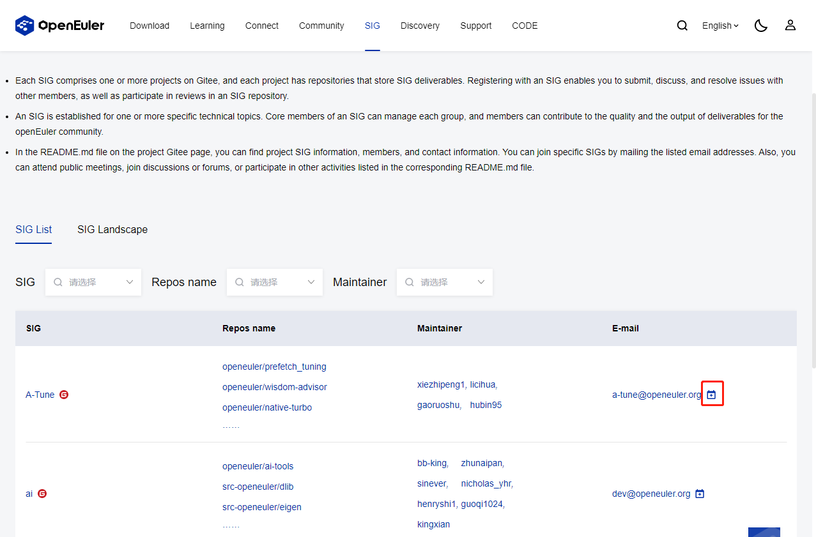Open the A-Tune meeting calendar icon
816x537 pixels.
pos(711,395)
